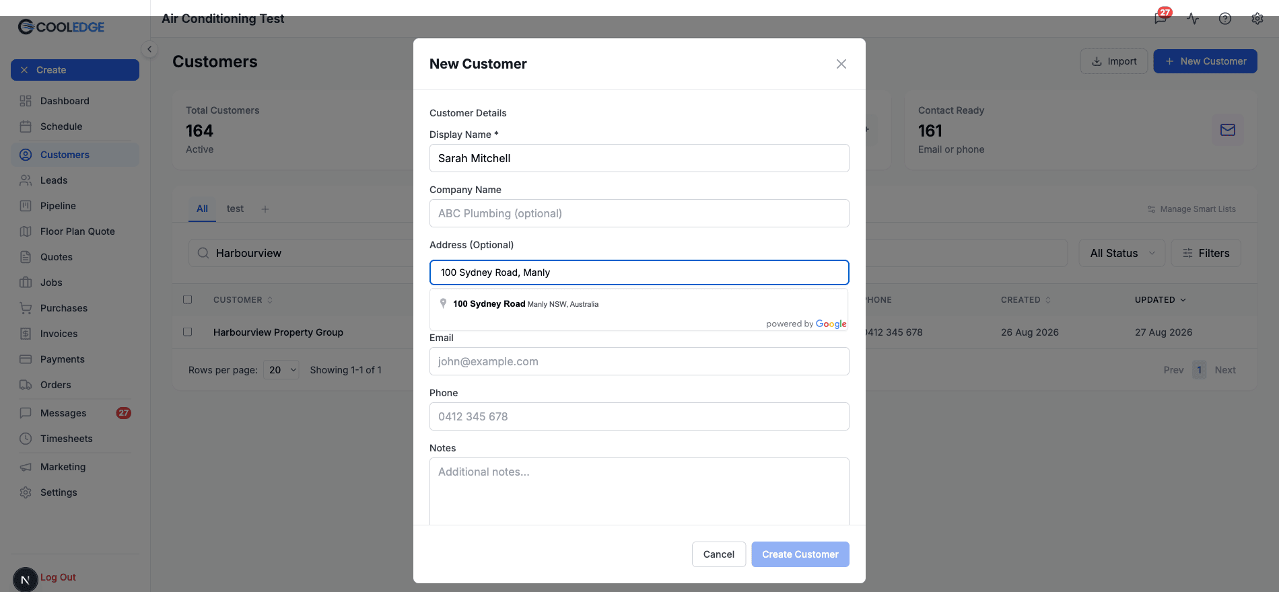Switch to the test tab

tap(235, 209)
